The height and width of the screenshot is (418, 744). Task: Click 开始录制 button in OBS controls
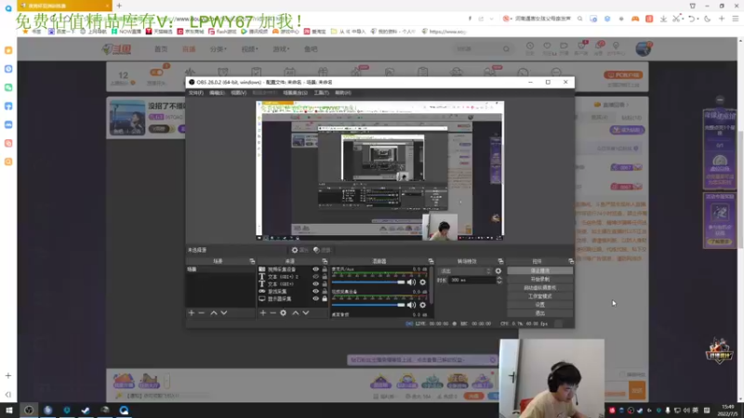coord(540,280)
